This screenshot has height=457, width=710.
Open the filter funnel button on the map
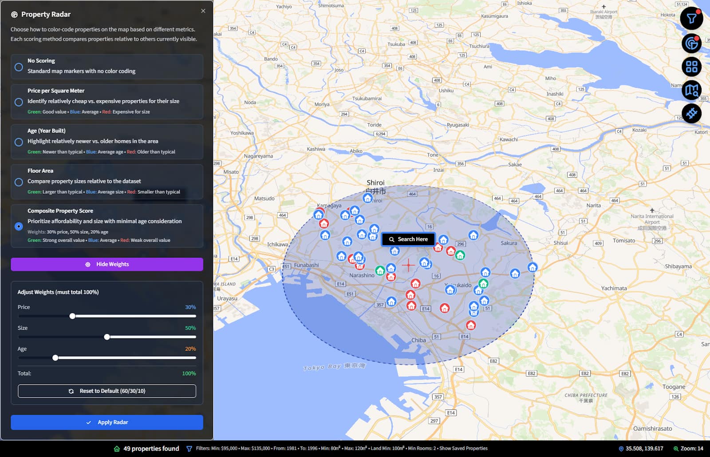(691, 19)
